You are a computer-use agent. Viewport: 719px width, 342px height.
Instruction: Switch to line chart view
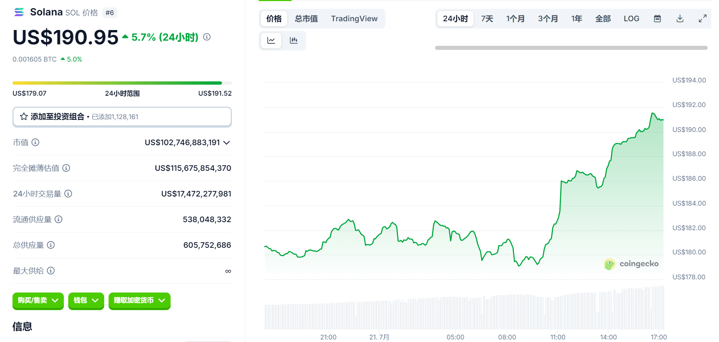(x=271, y=40)
